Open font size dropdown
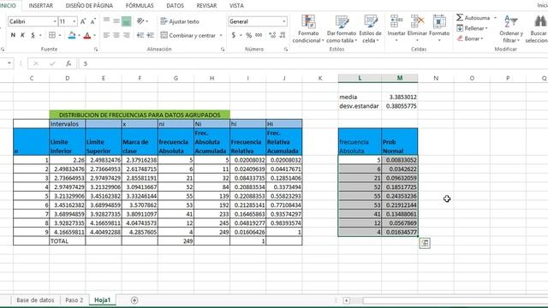548x308 pixels. coord(74,21)
